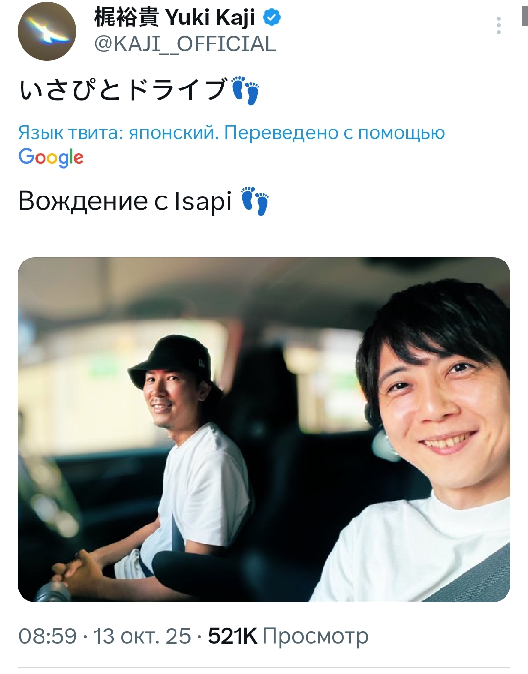This screenshot has width=528, height=674.
Task: Tap the blue verified badge
Action: click(271, 18)
